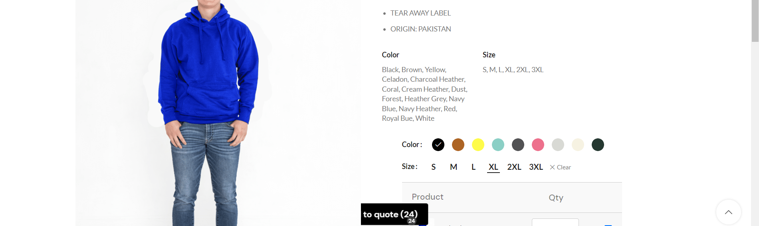Viewport: 759px width, 226px height.
Task: Select the light grey dust swatch
Action: [x=558, y=145]
